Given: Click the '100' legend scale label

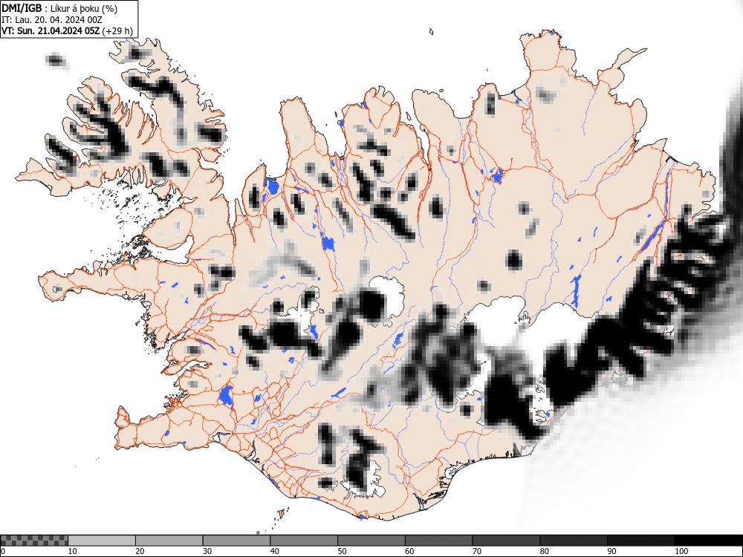Looking at the screenshot, I should pos(681,551).
